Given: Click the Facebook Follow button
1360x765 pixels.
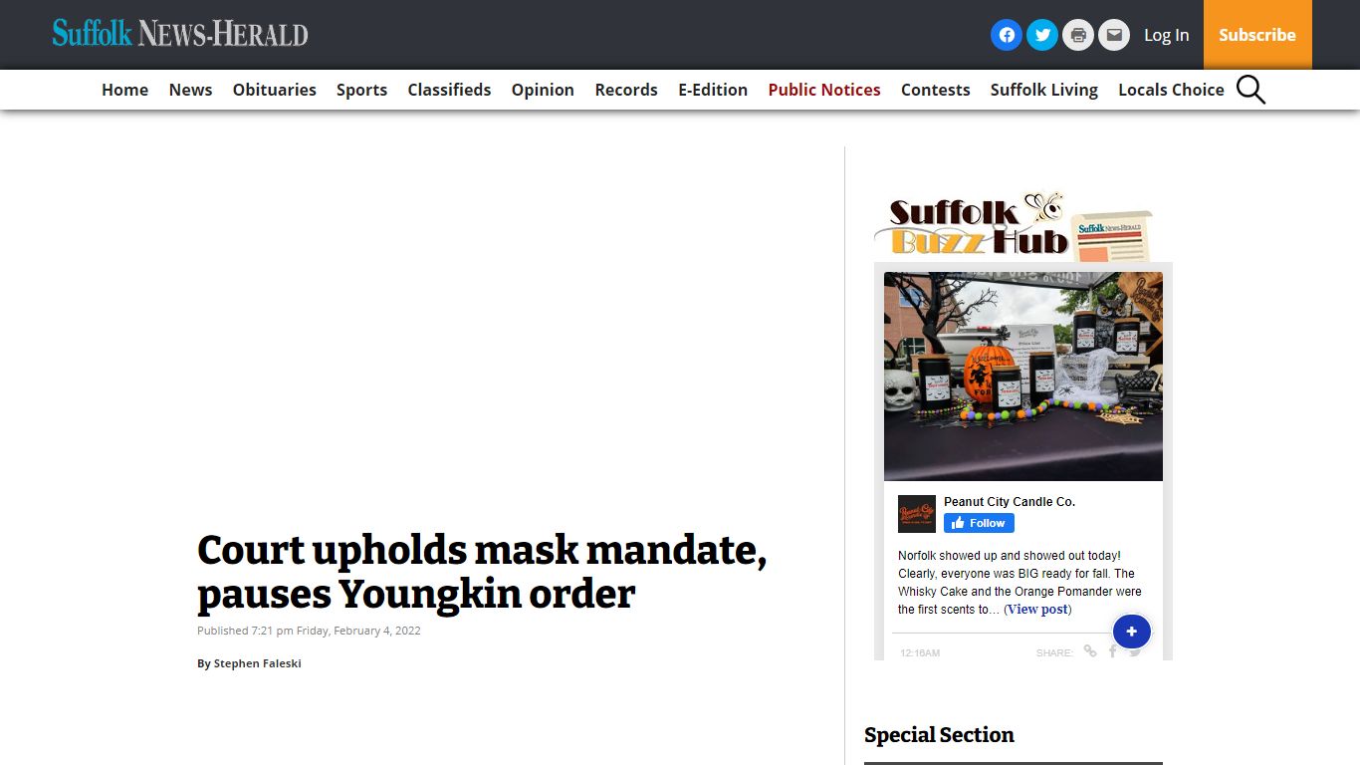Looking at the screenshot, I should tap(979, 523).
